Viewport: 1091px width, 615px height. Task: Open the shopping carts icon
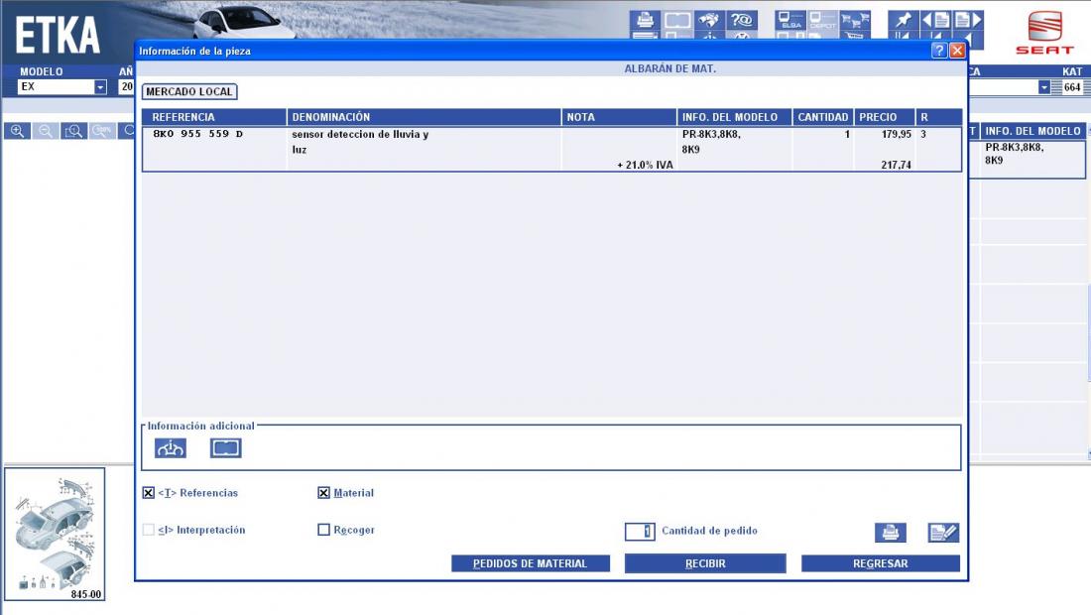pyautogui.click(x=855, y=20)
